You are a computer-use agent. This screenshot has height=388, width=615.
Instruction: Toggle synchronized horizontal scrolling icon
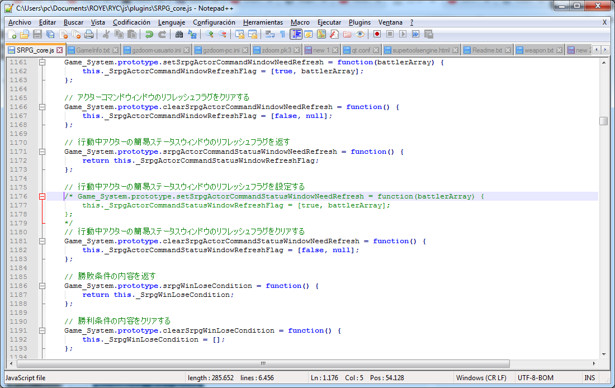pos(252,35)
